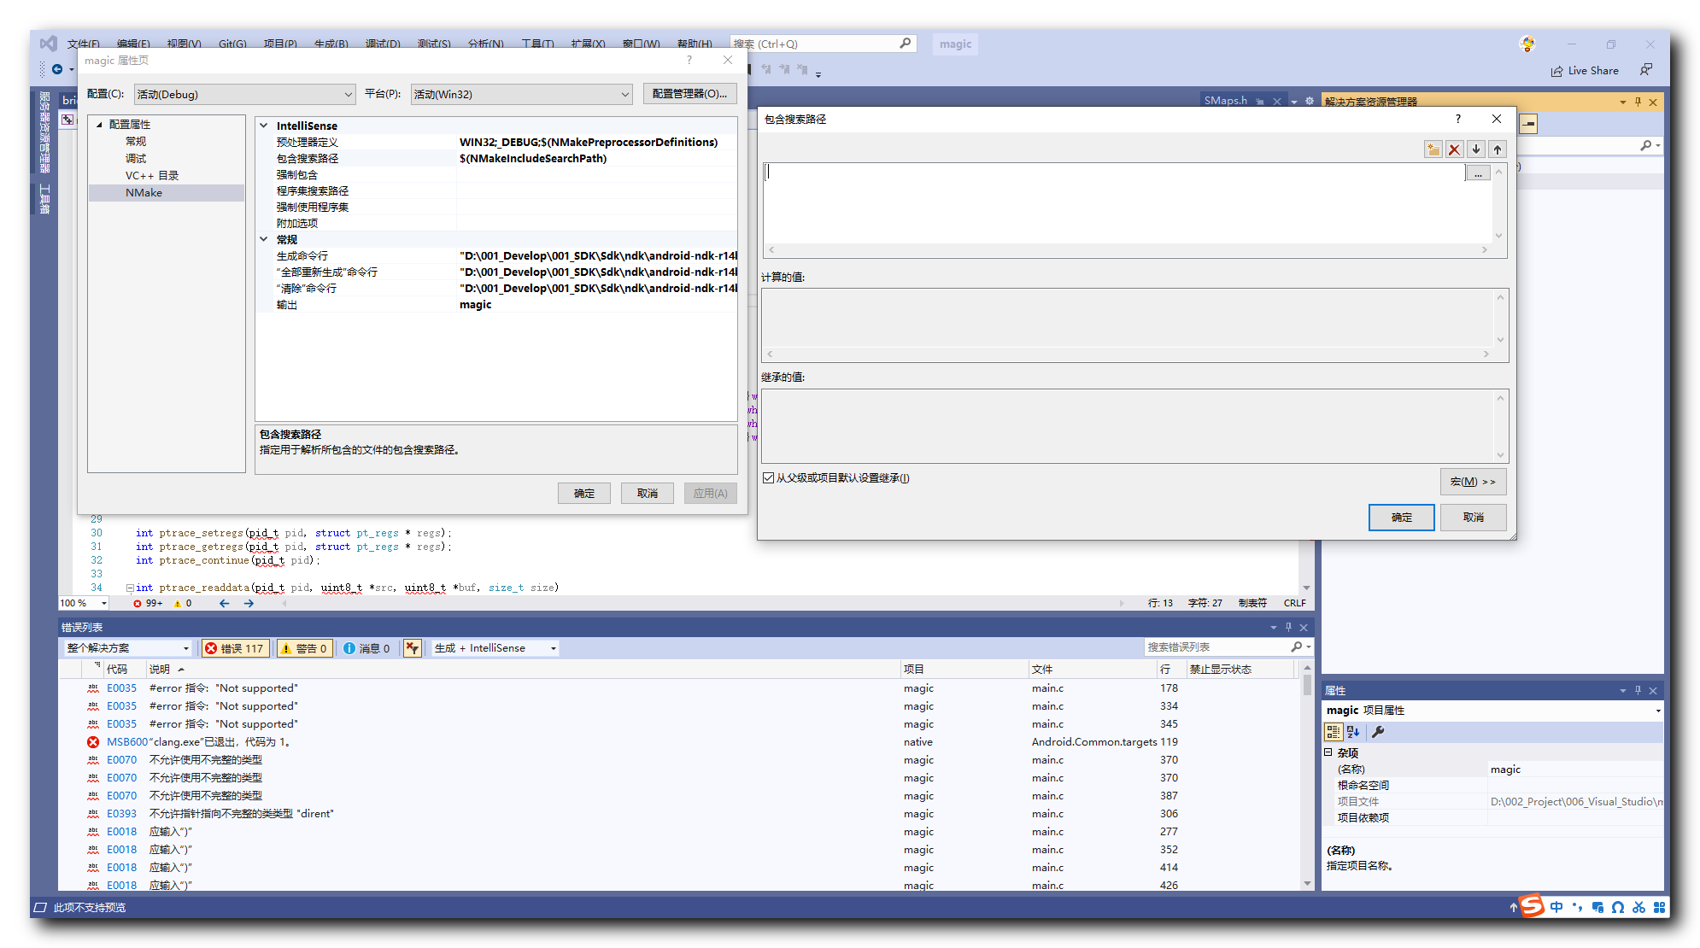The image size is (1700, 948).
Task: Select NMake in the configuration tree
Action: 144,193
